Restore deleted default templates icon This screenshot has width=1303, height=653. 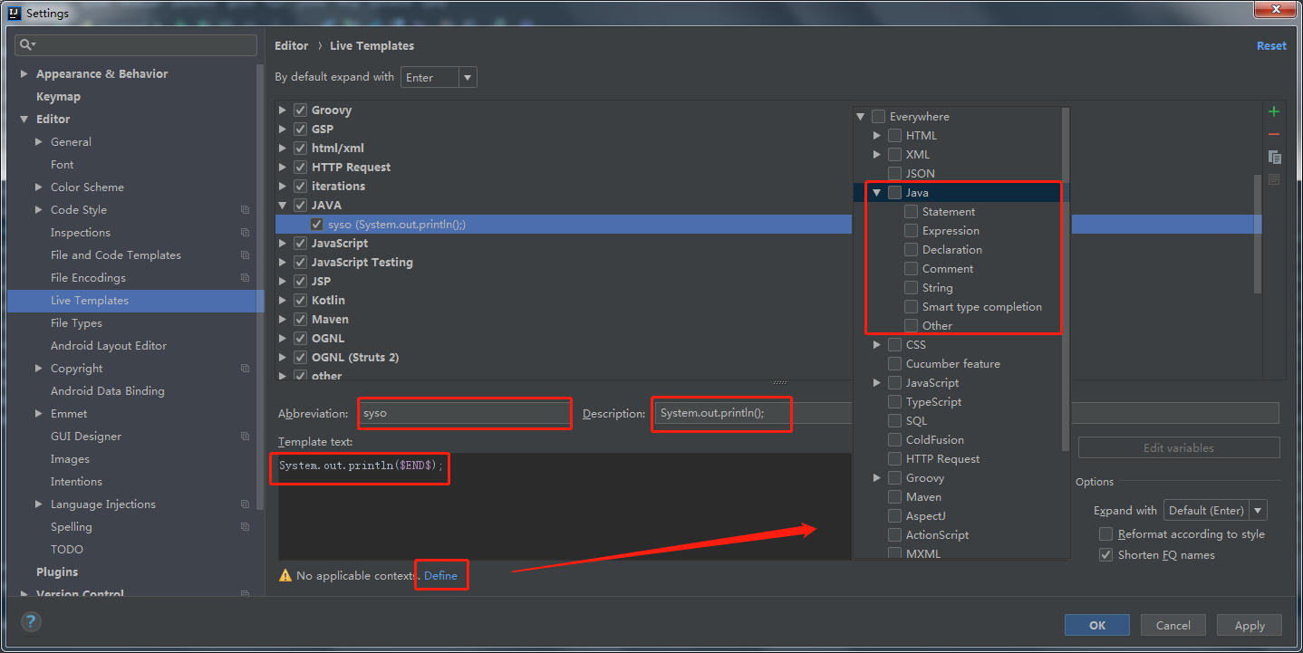point(1274,179)
